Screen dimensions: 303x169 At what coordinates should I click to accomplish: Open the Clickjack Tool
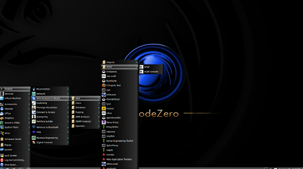point(113,85)
